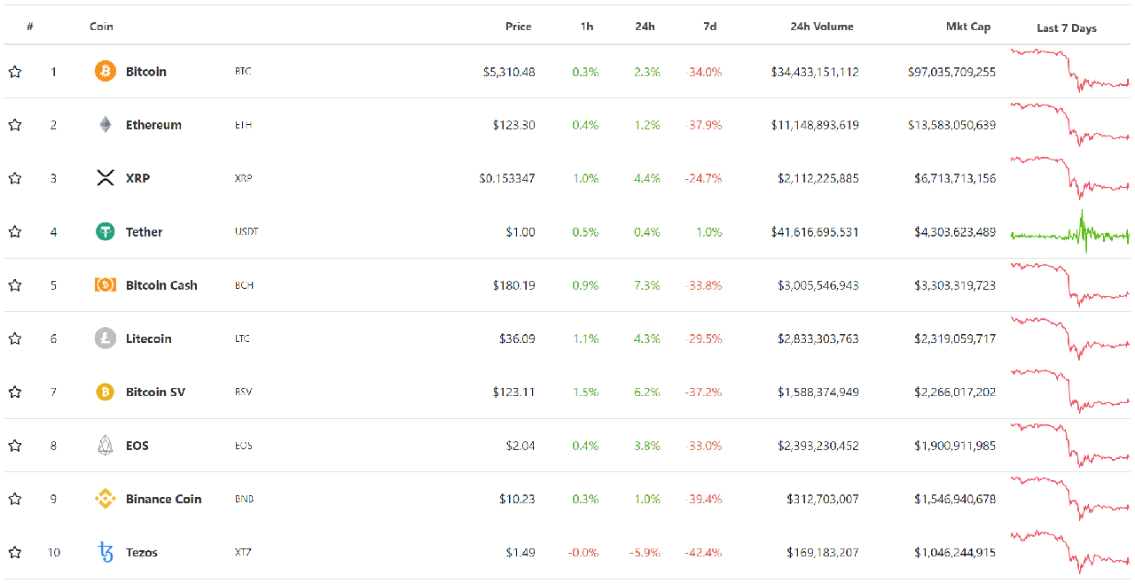Open the Bitcoin coin name link

click(146, 72)
